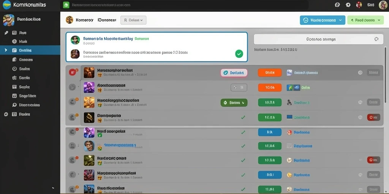Click the vertical scrollbar on the right edge
389x194 pixels.
pos(385,74)
